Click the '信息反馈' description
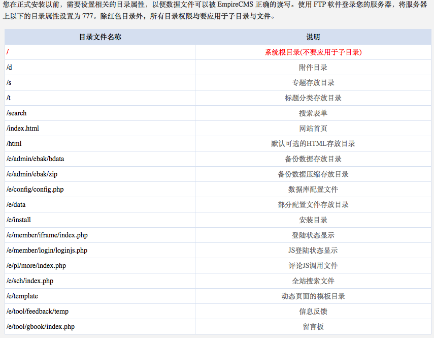 coord(313,311)
